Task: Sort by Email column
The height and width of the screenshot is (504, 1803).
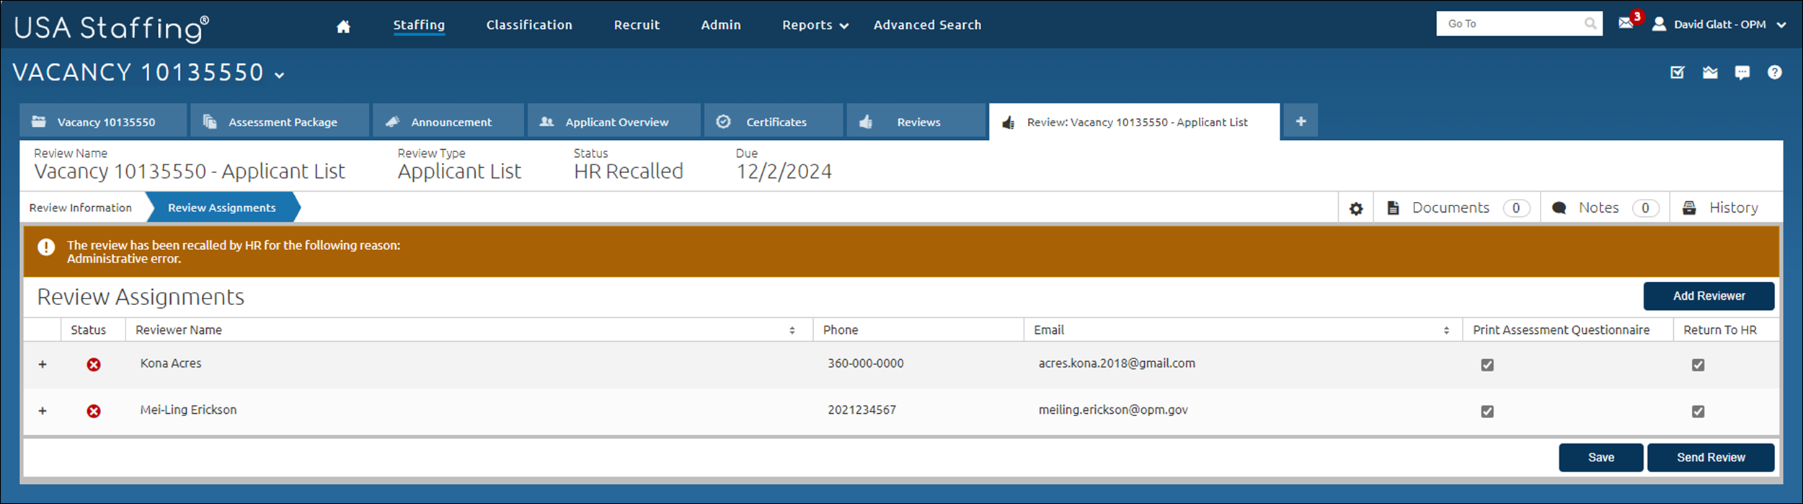Action: coord(1446,330)
